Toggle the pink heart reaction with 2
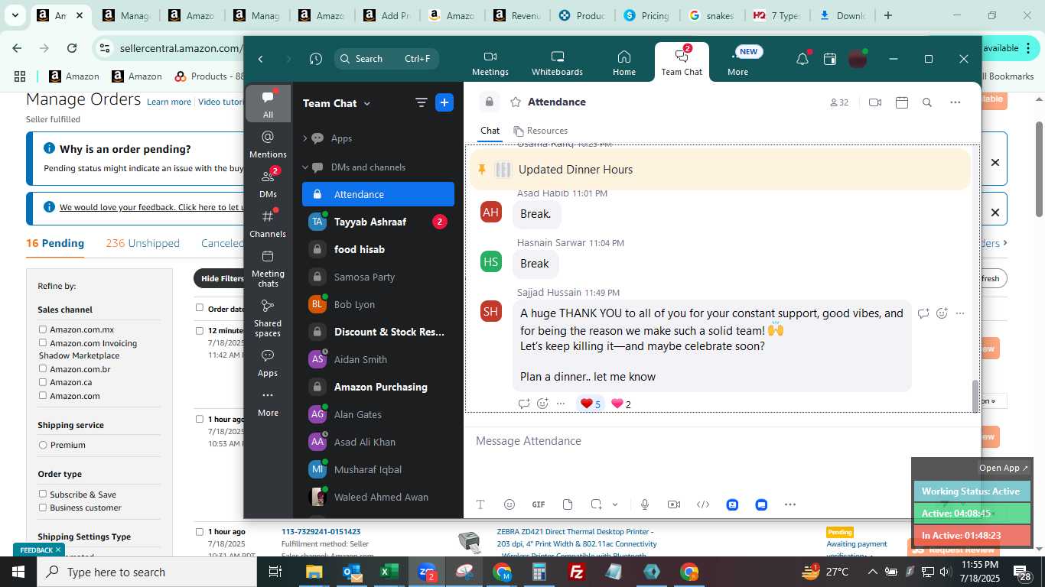1045x587 pixels. pyautogui.click(x=620, y=404)
